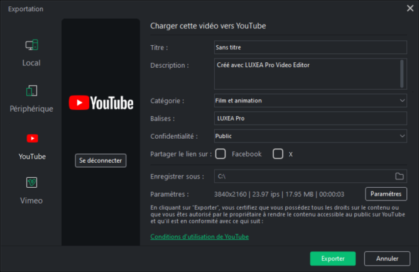This screenshot has width=419, height=272.
Task: Click the Titre input field
Action: click(x=310, y=47)
